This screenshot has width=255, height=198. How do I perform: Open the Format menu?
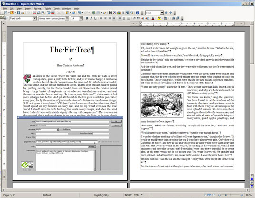(x=38, y=8)
